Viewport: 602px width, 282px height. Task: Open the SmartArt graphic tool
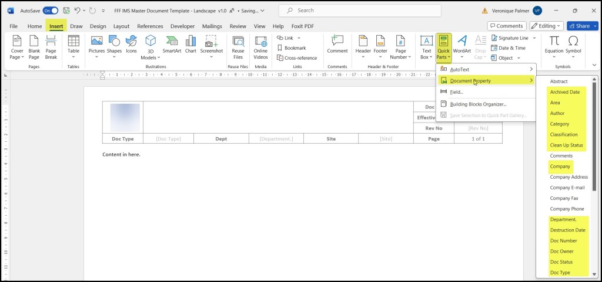(x=172, y=42)
